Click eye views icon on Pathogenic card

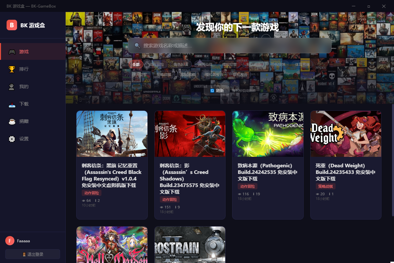click(x=240, y=194)
